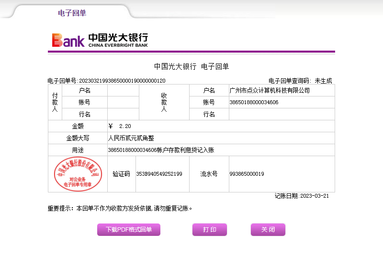Click the red electronic receipt seal stamp
The image size is (383, 255).
[x=78, y=174]
